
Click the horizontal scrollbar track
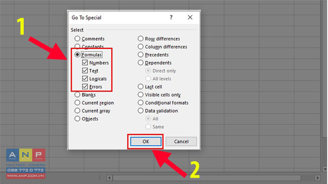[207, 178]
